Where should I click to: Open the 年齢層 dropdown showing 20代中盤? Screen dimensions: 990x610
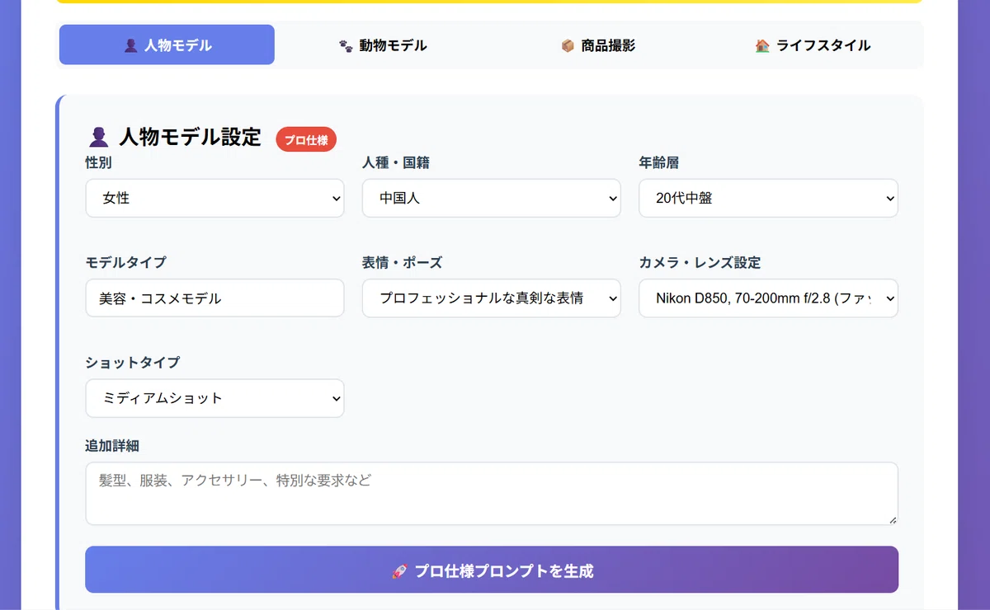[768, 199]
